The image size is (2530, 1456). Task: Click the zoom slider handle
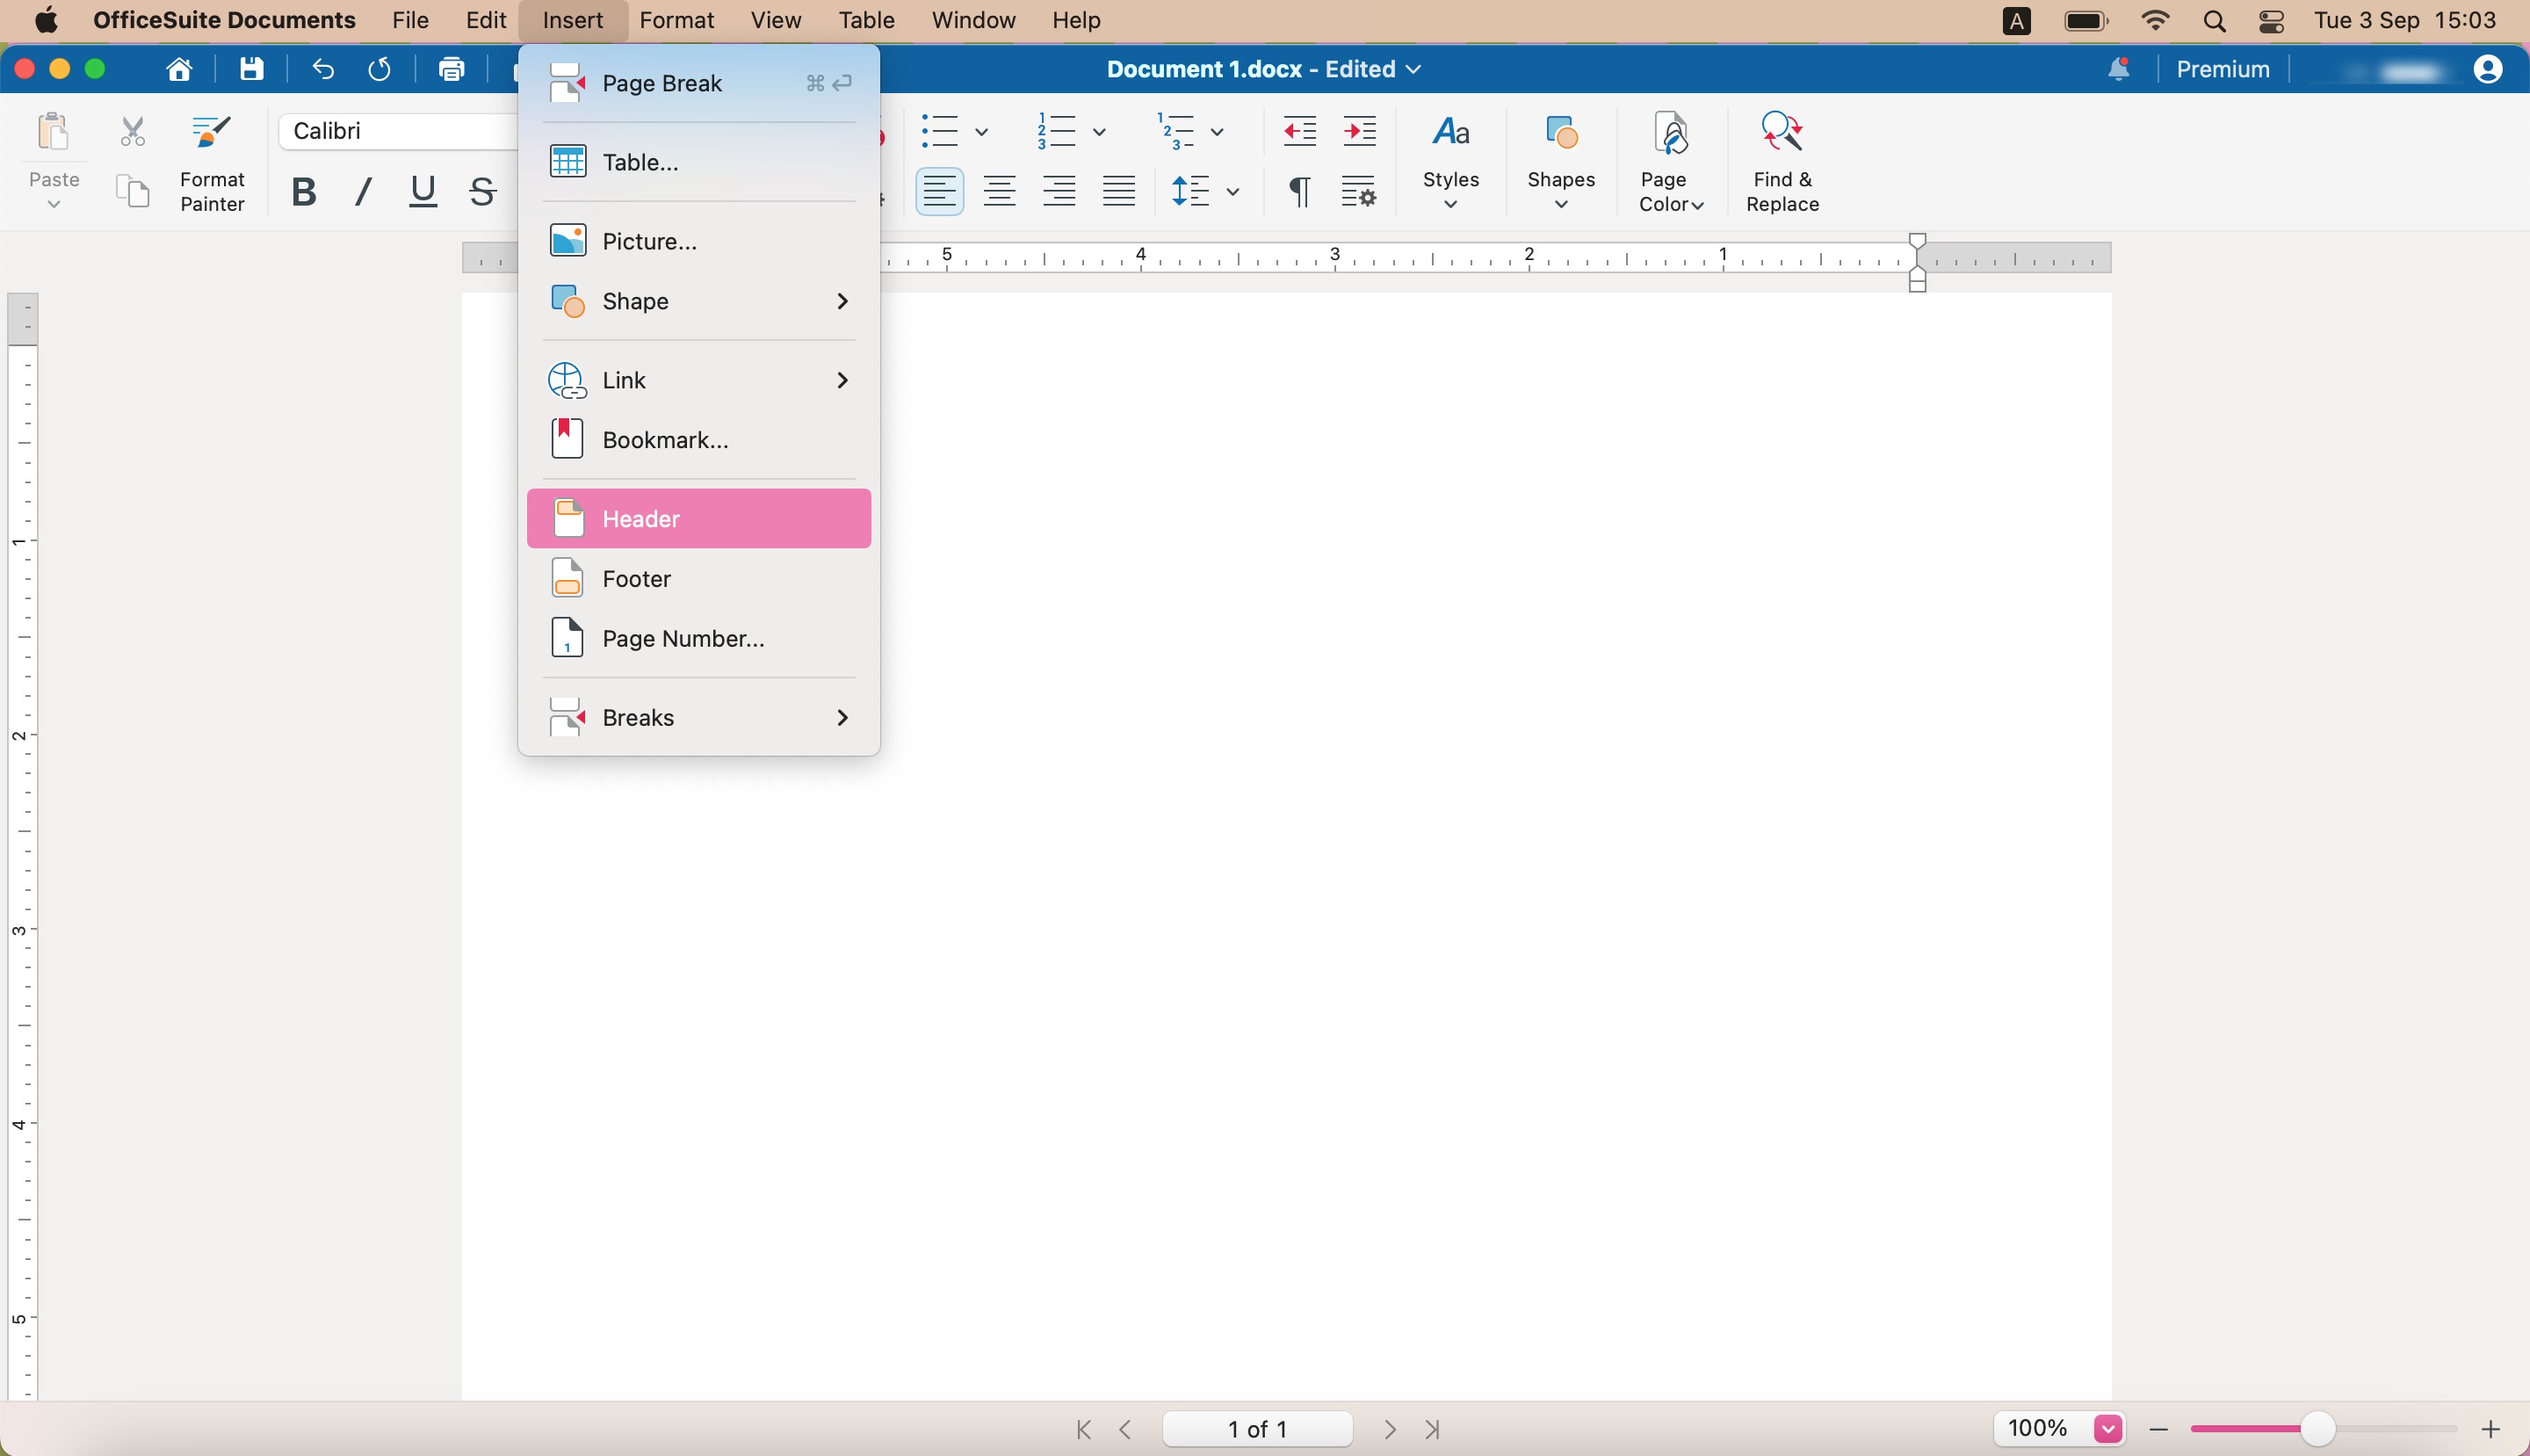pos(2317,1429)
